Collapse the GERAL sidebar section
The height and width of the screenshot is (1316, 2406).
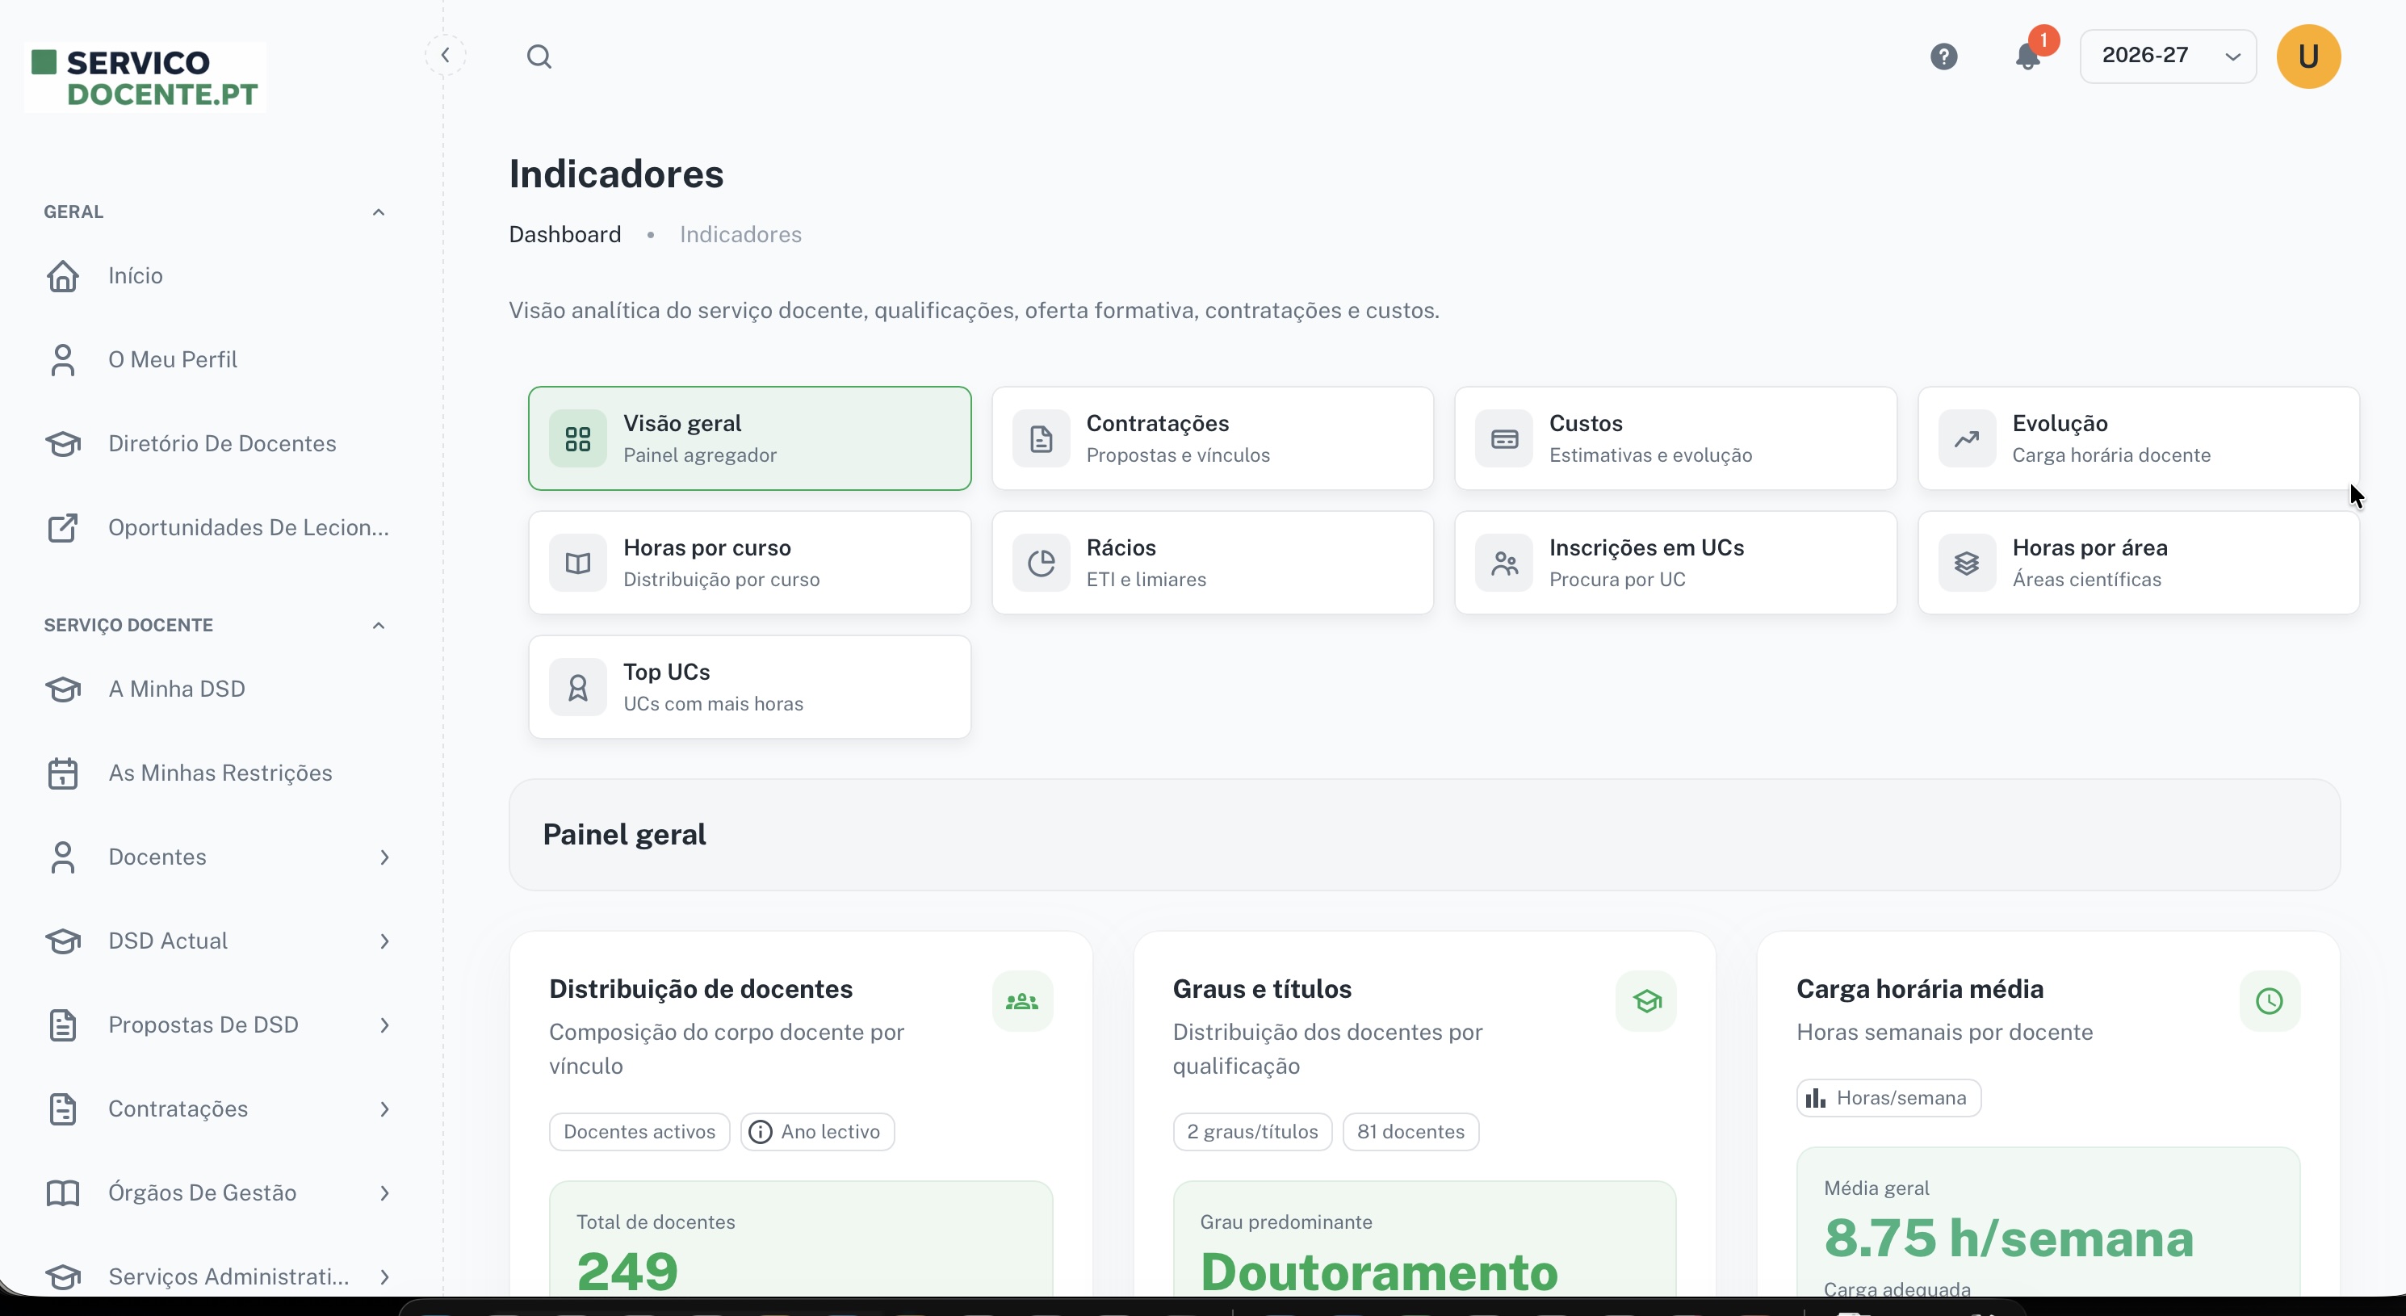pyautogui.click(x=379, y=212)
